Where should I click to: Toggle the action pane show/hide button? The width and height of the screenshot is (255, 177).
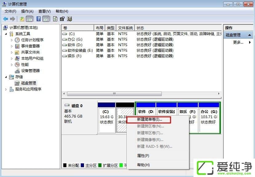click(46, 19)
